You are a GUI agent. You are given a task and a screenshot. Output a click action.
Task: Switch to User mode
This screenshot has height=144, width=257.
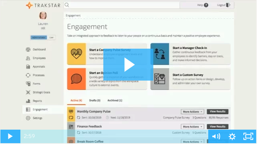pos(51,37)
